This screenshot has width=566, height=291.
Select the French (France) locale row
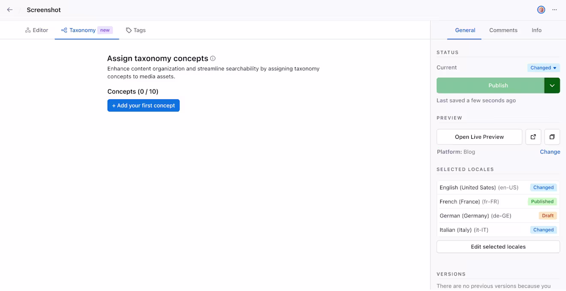pos(498,202)
